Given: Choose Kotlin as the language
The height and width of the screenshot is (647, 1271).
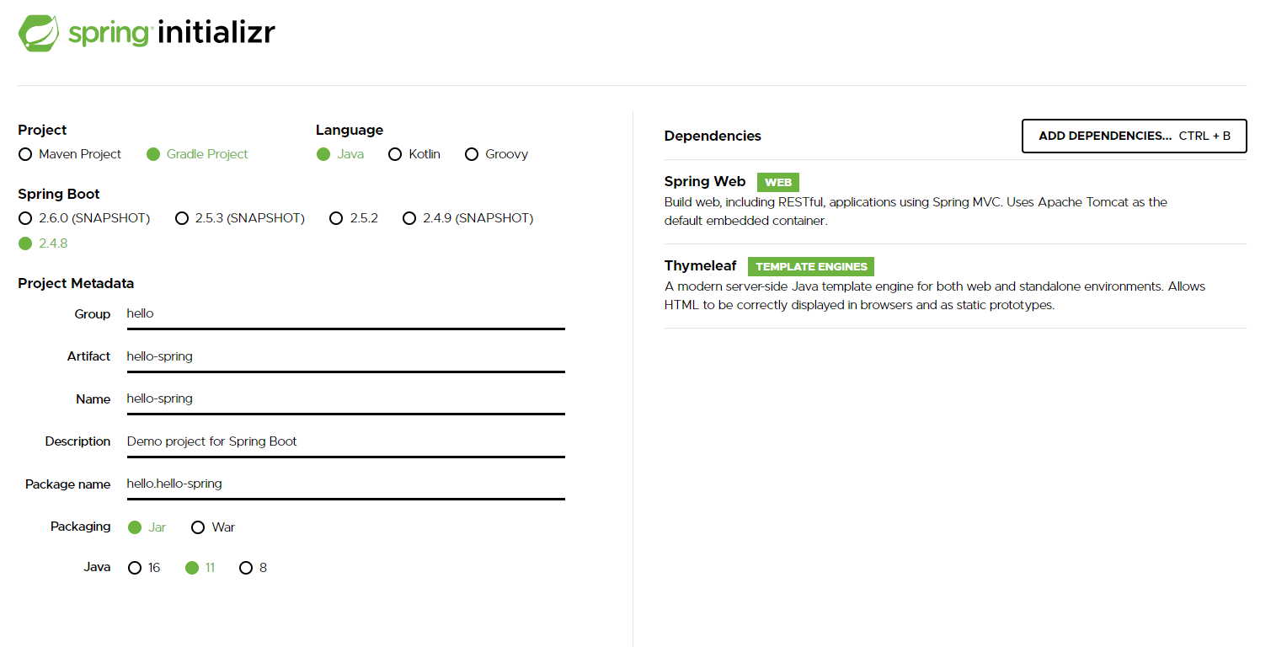Looking at the screenshot, I should click(x=395, y=154).
